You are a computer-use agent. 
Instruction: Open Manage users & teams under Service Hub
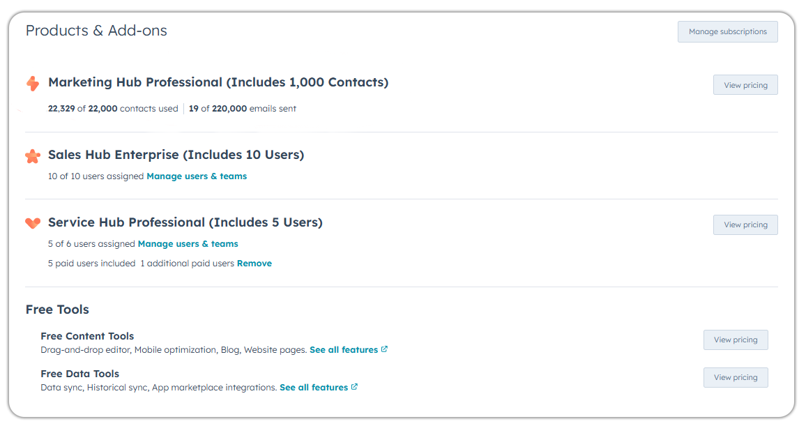(x=188, y=244)
